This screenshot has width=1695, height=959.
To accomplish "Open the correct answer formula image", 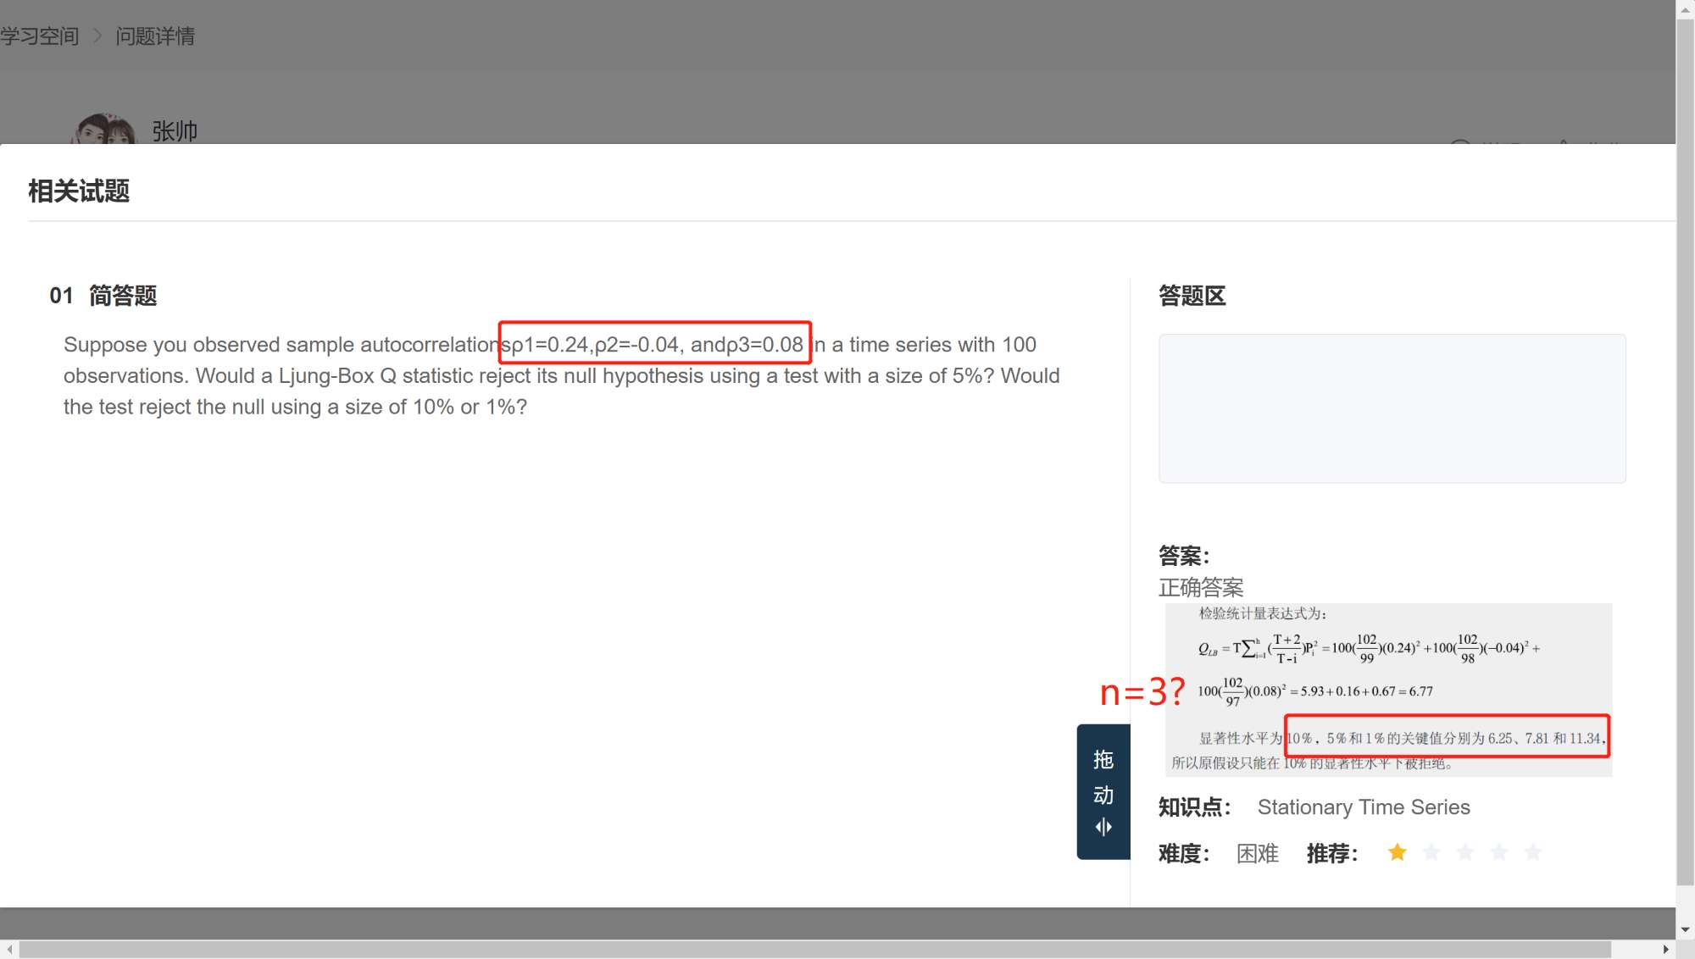I will [x=1388, y=689].
